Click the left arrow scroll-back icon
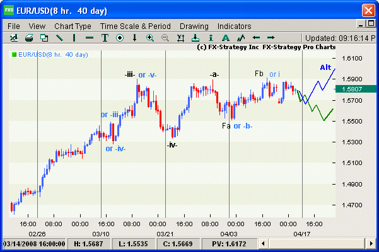The width and height of the screenshot is (379, 252). (256, 38)
